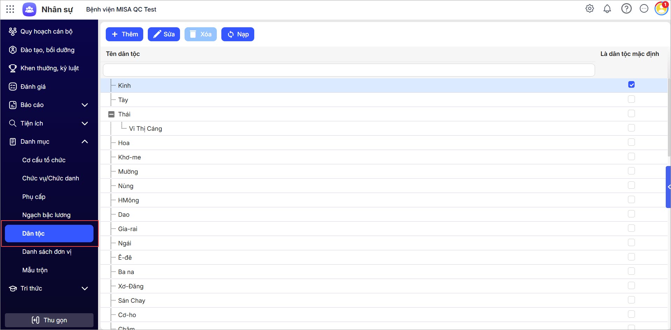The height and width of the screenshot is (330, 671).
Task: Click the Tri thức graduation cap icon
Action: [x=13, y=288]
